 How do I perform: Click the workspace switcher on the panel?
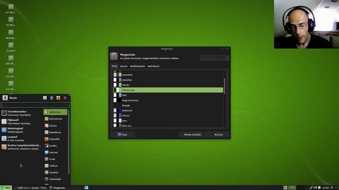292,188
